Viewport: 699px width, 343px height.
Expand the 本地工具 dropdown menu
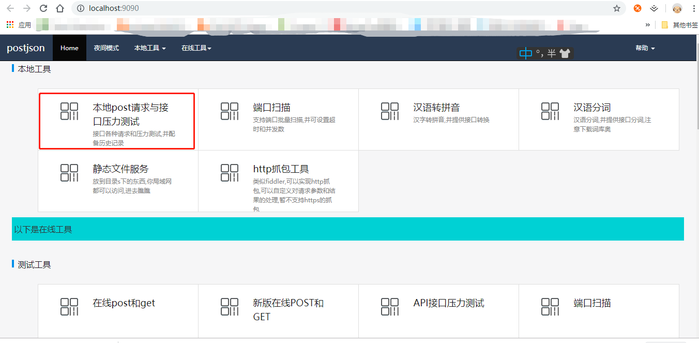point(150,48)
